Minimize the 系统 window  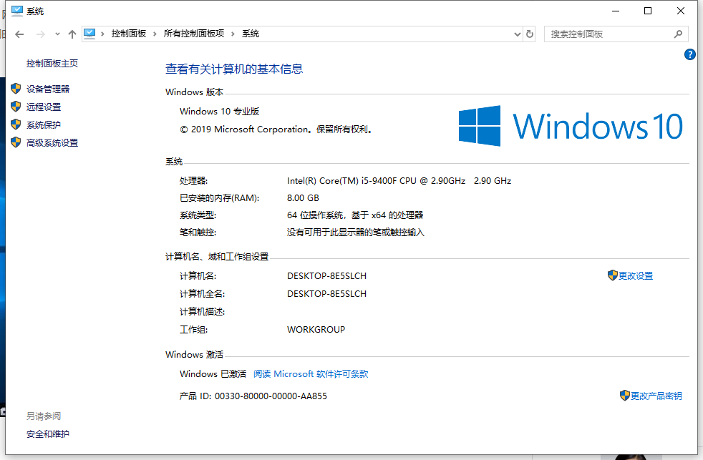tap(616, 11)
